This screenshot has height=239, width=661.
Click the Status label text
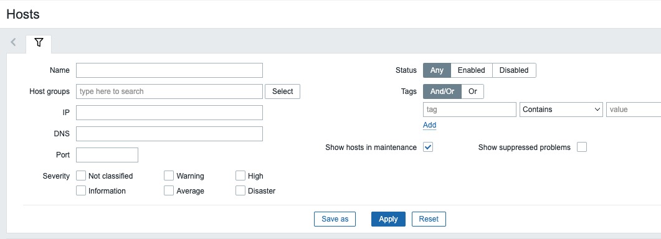point(406,70)
